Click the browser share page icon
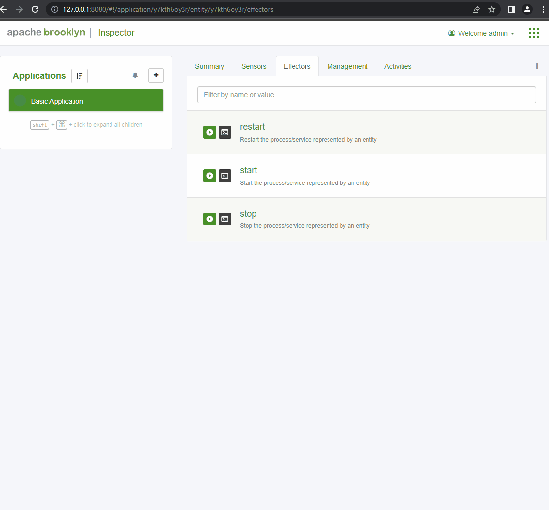This screenshot has height=510, width=549. [x=476, y=9]
